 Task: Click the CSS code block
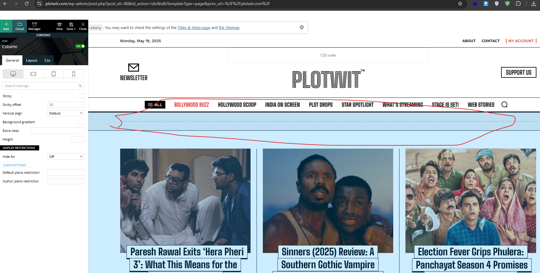pyautogui.click(x=328, y=55)
